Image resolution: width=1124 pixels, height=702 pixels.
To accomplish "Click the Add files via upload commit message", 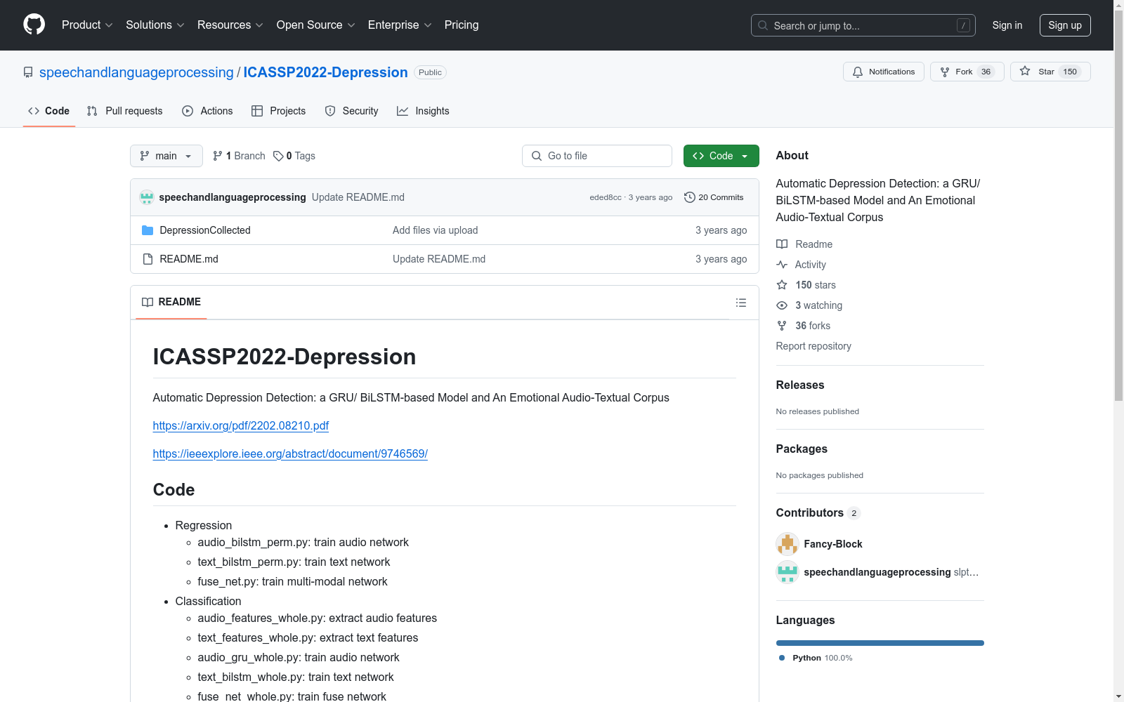I will (x=435, y=230).
